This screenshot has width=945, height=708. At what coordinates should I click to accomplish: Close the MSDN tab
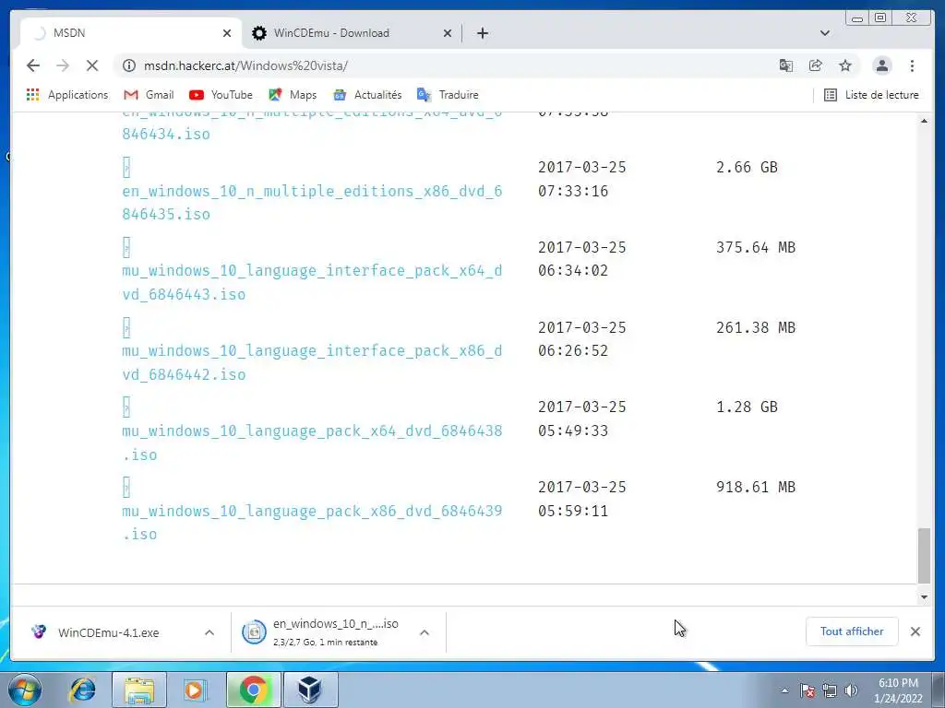[227, 33]
